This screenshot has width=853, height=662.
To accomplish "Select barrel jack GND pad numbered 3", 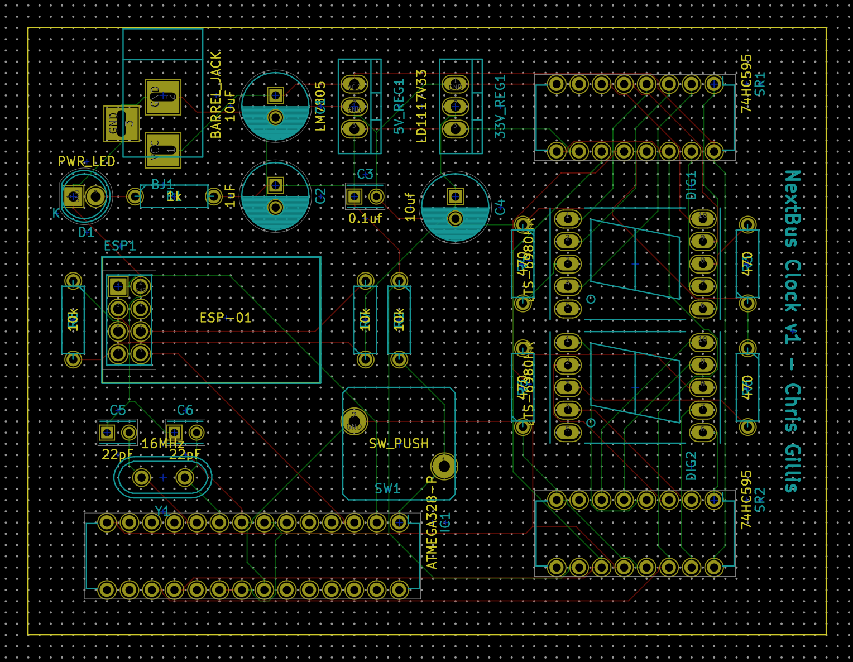I will click(x=121, y=123).
